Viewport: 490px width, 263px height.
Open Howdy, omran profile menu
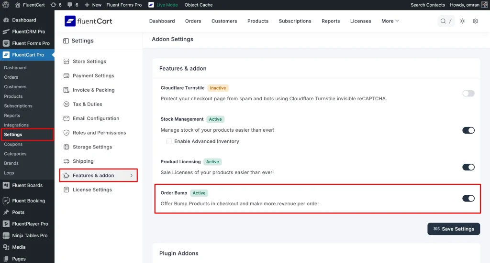tap(468, 5)
